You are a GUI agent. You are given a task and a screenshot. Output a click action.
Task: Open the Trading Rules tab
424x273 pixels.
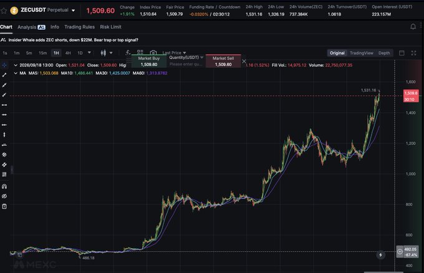pyautogui.click(x=80, y=27)
